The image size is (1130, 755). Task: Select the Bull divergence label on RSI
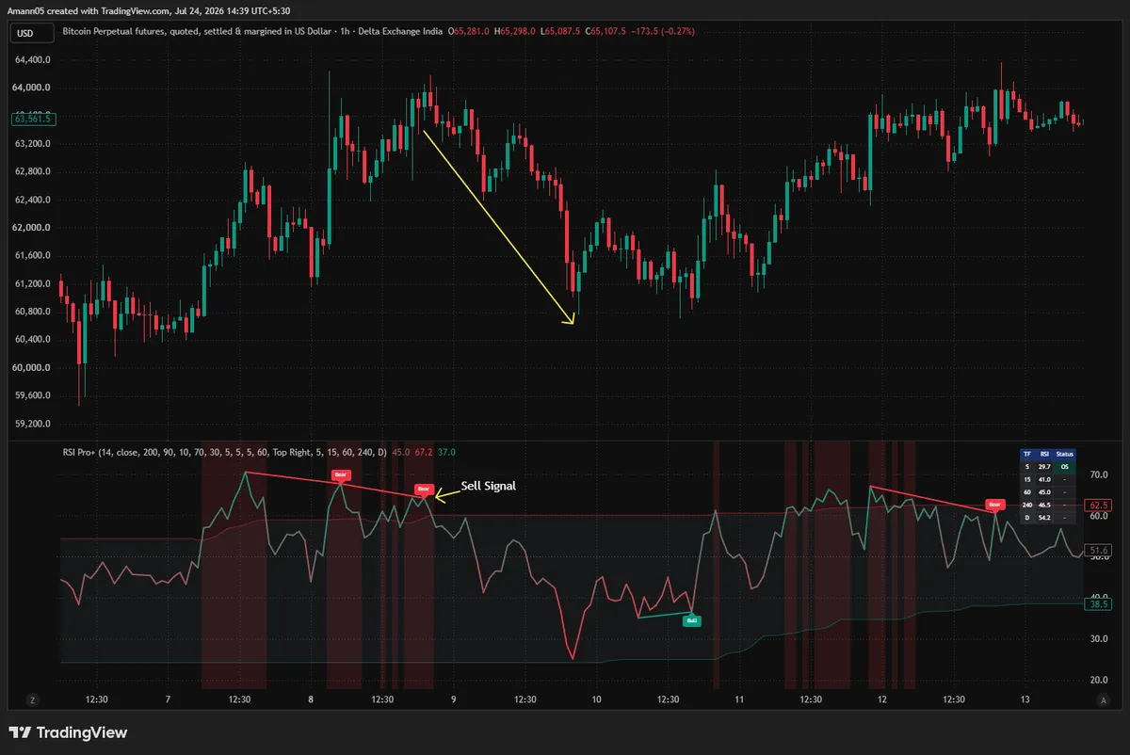[691, 620]
